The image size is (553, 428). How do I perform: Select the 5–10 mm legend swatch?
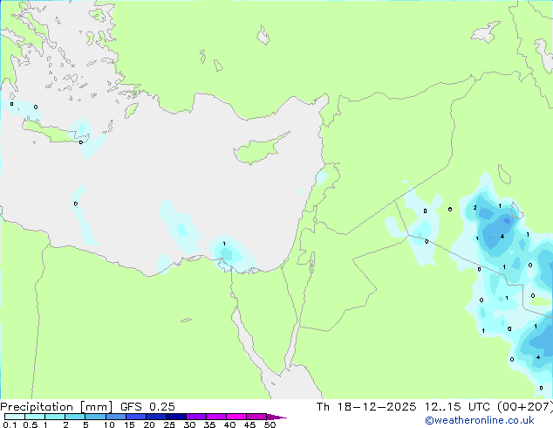click(95, 417)
